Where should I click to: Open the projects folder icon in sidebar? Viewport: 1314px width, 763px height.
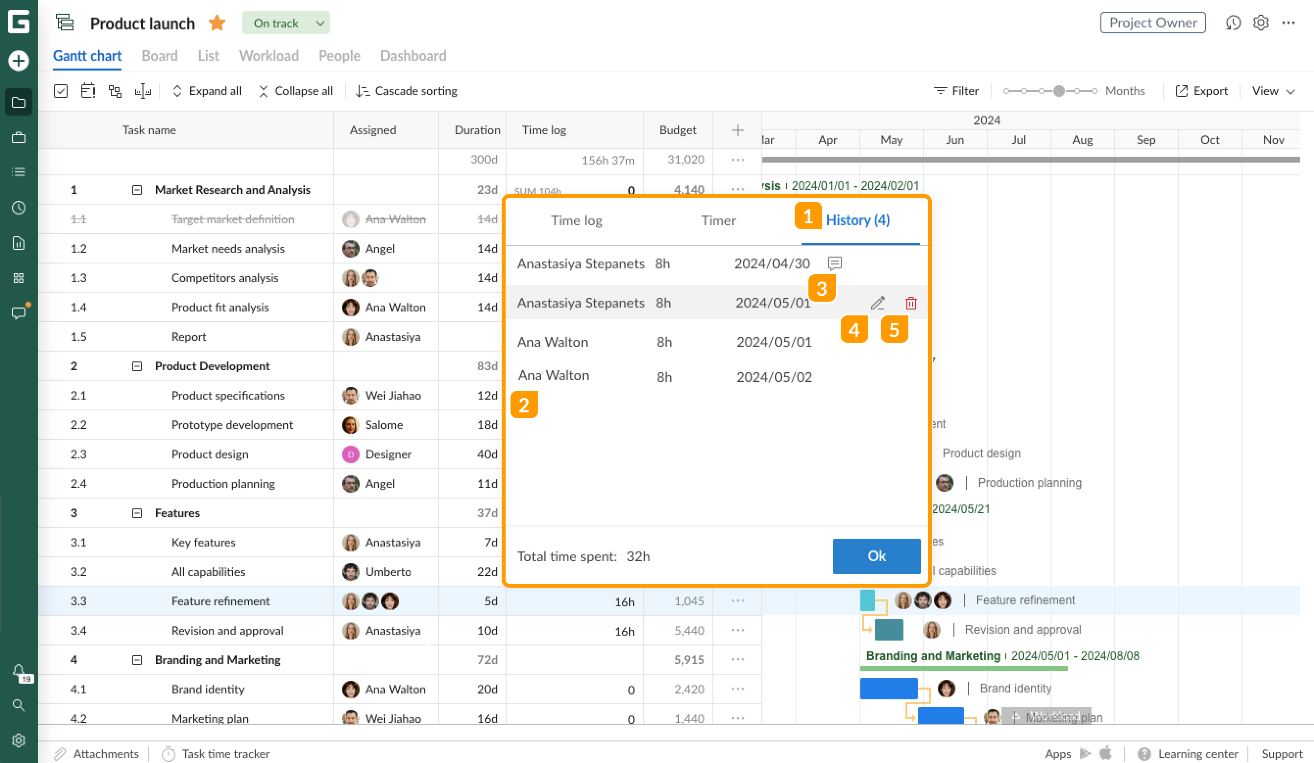click(19, 102)
